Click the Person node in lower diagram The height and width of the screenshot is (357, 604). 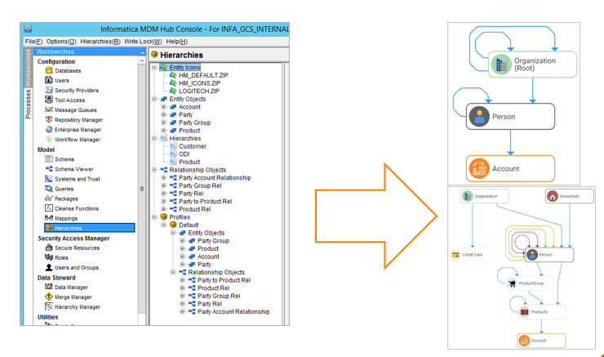pyautogui.click(x=549, y=254)
